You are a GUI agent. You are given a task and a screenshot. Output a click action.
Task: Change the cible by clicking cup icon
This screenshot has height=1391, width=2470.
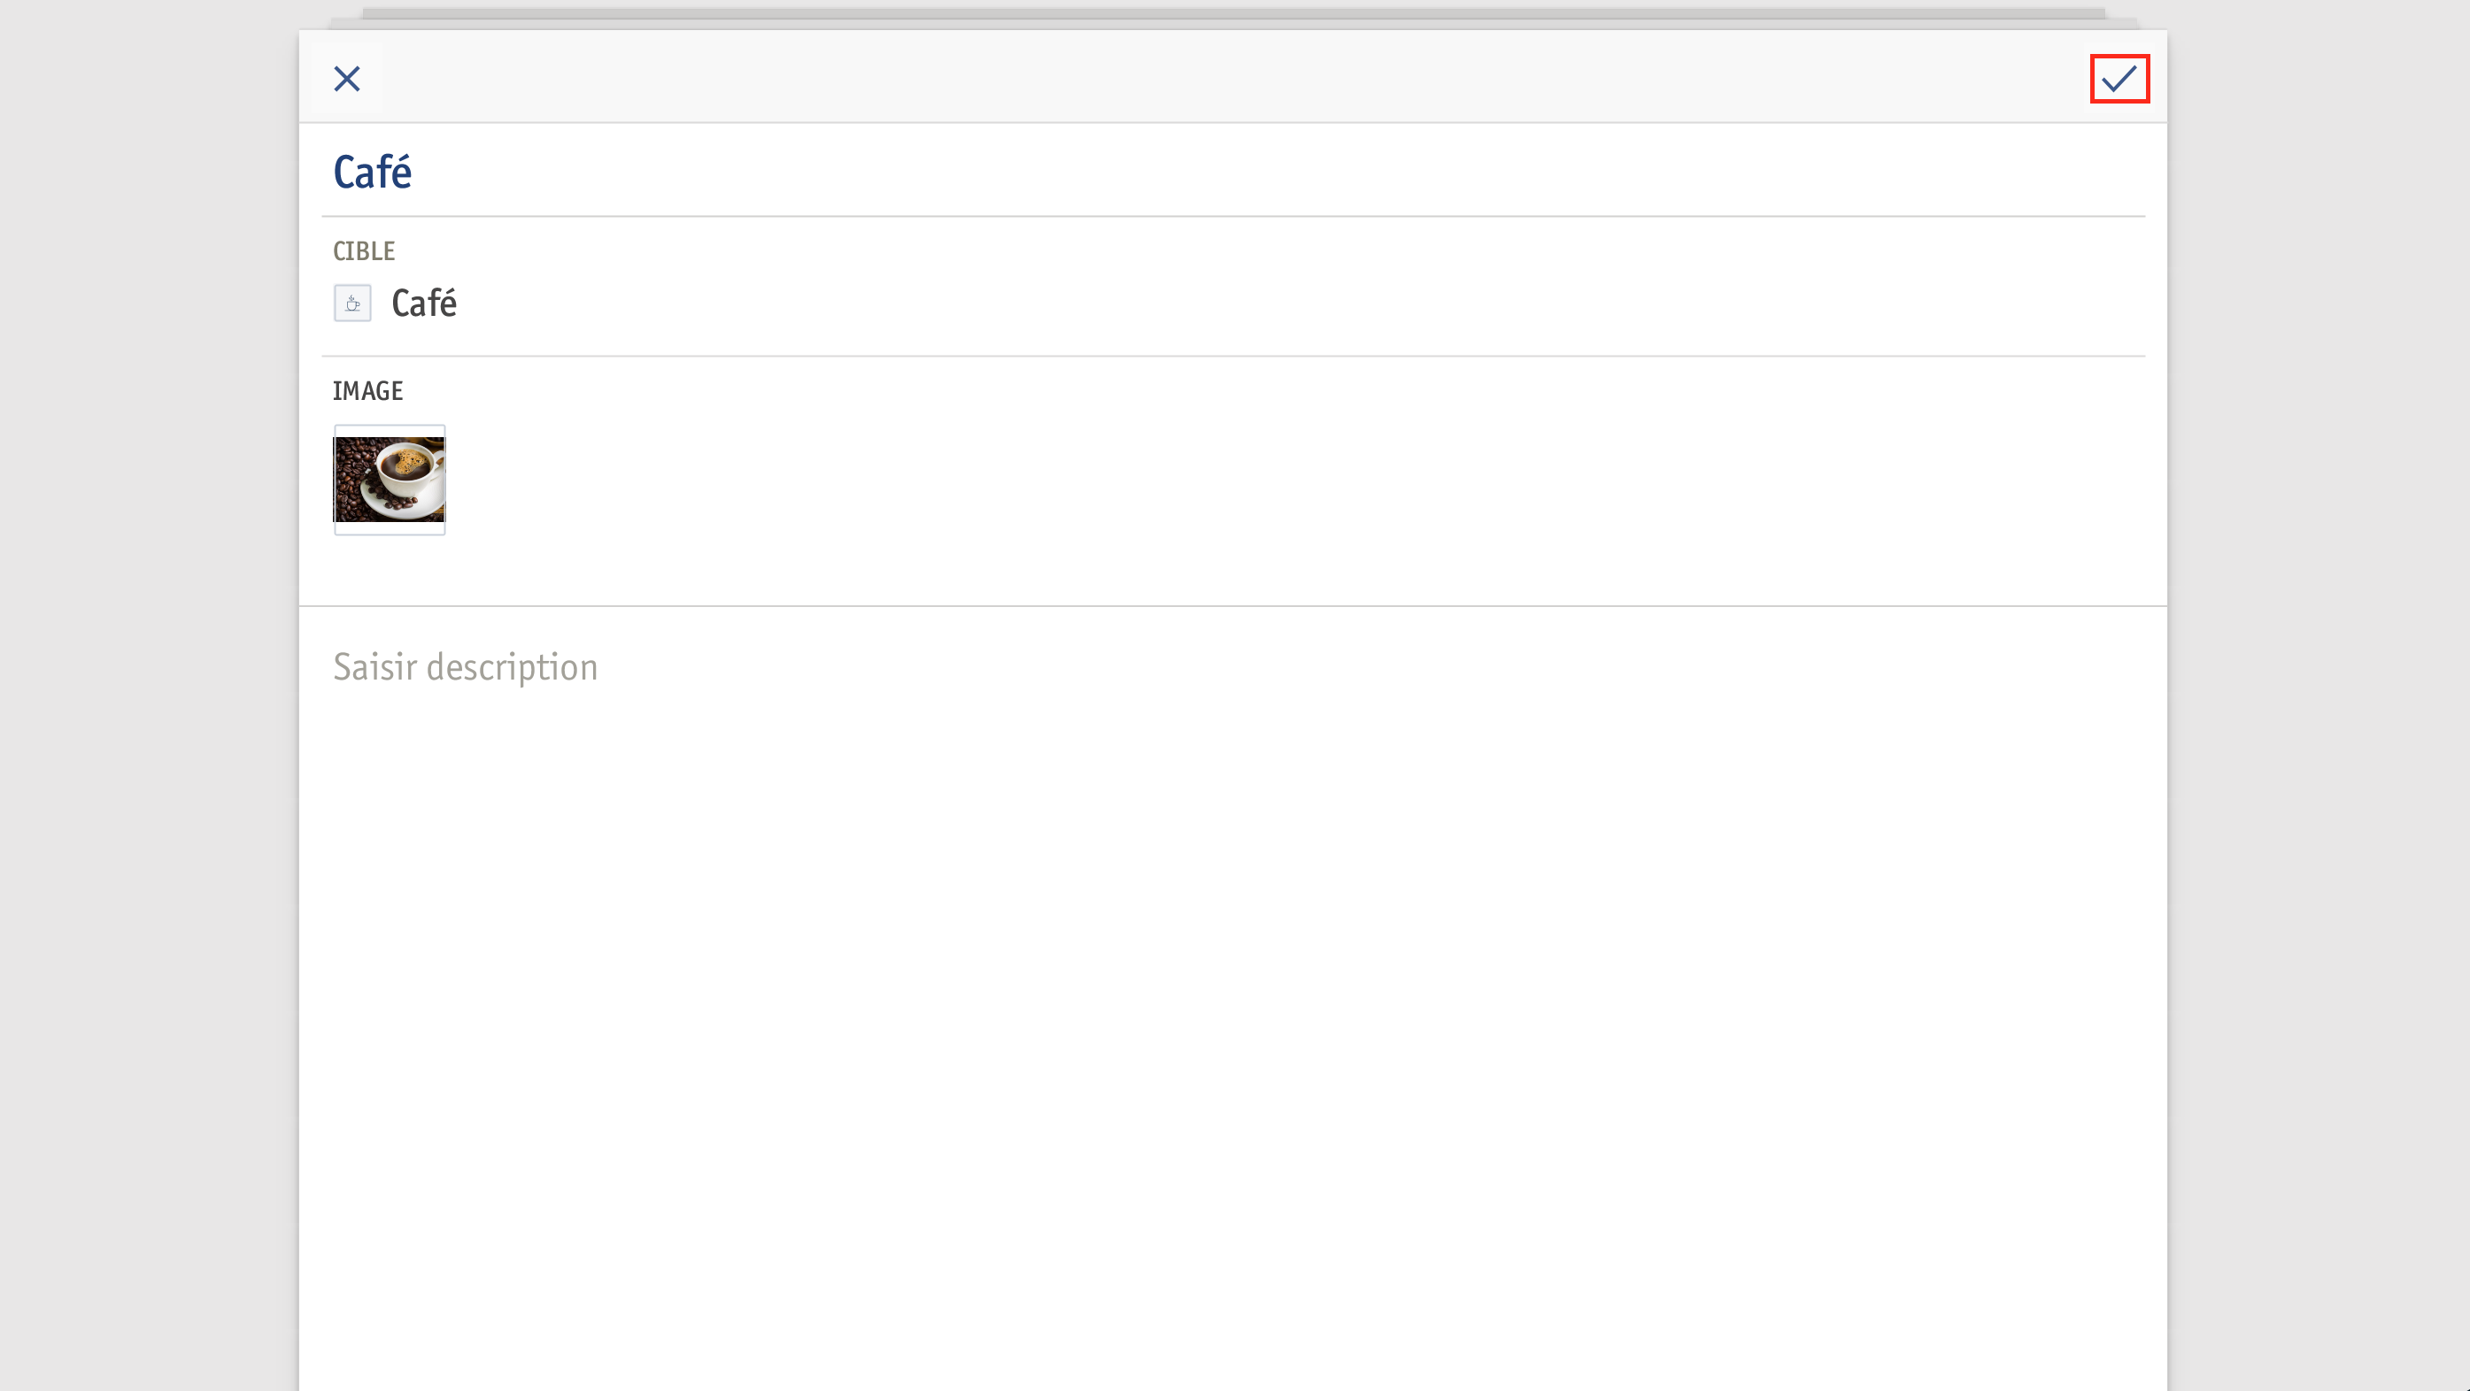tap(351, 304)
